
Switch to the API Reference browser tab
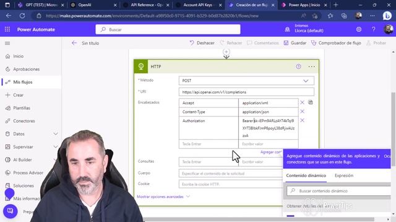[146, 5]
